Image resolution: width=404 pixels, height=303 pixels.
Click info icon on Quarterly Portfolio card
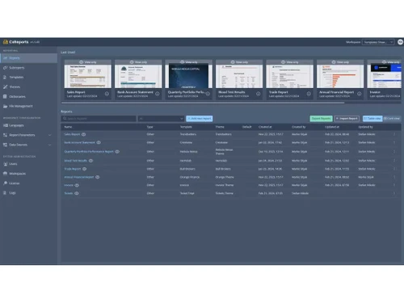pyautogui.click(x=208, y=94)
